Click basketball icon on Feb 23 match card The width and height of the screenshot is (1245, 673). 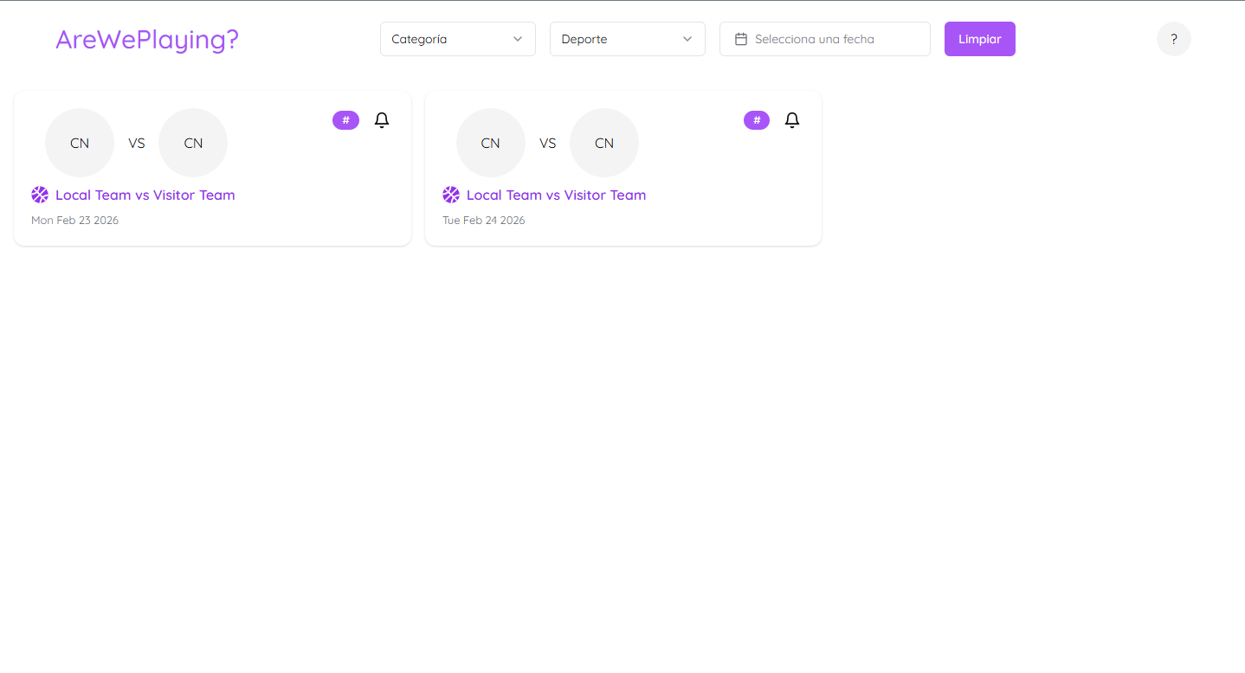click(x=40, y=195)
